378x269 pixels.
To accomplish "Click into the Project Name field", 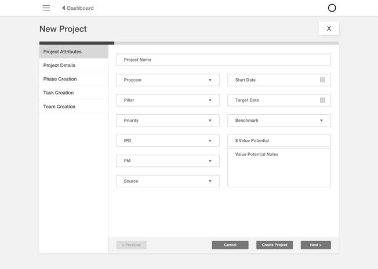I will [223, 60].
